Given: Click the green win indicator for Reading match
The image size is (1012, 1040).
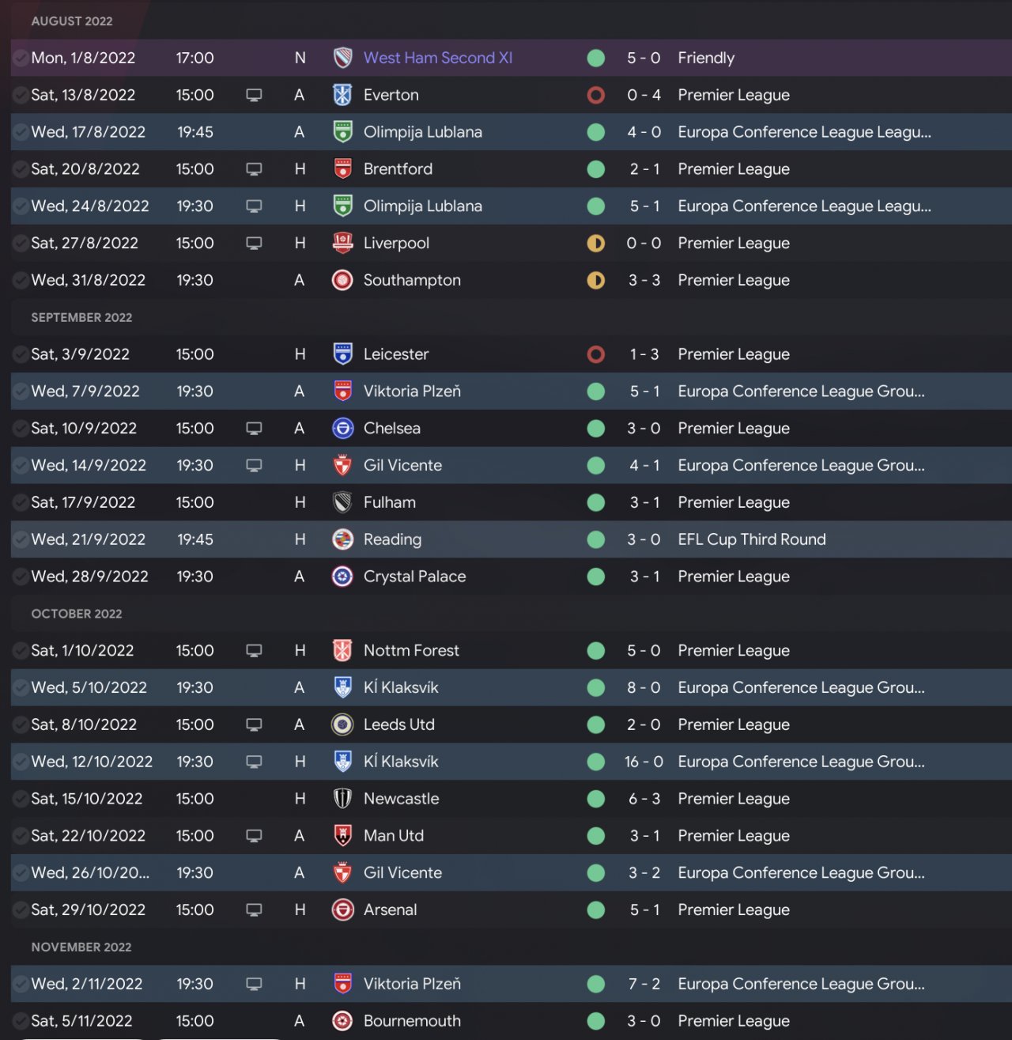Looking at the screenshot, I should pos(596,539).
